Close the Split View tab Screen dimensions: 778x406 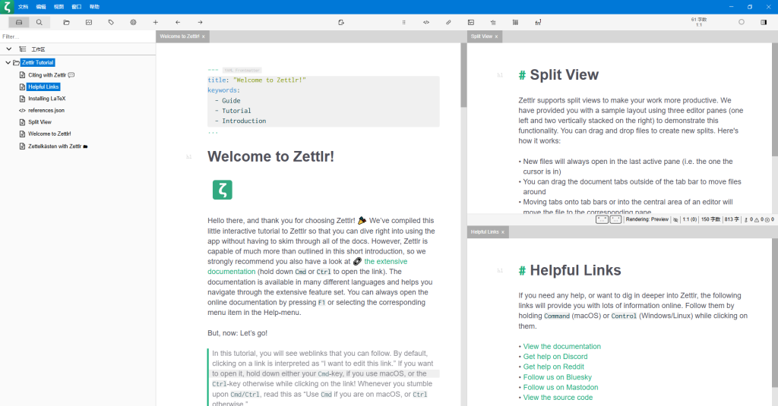click(496, 36)
